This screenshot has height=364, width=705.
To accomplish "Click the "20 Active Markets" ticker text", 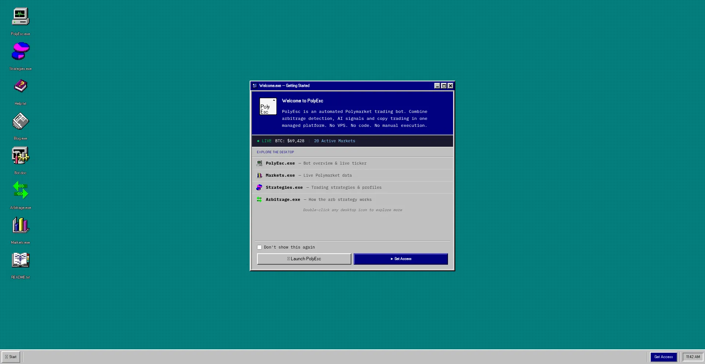I will tap(335, 141).
